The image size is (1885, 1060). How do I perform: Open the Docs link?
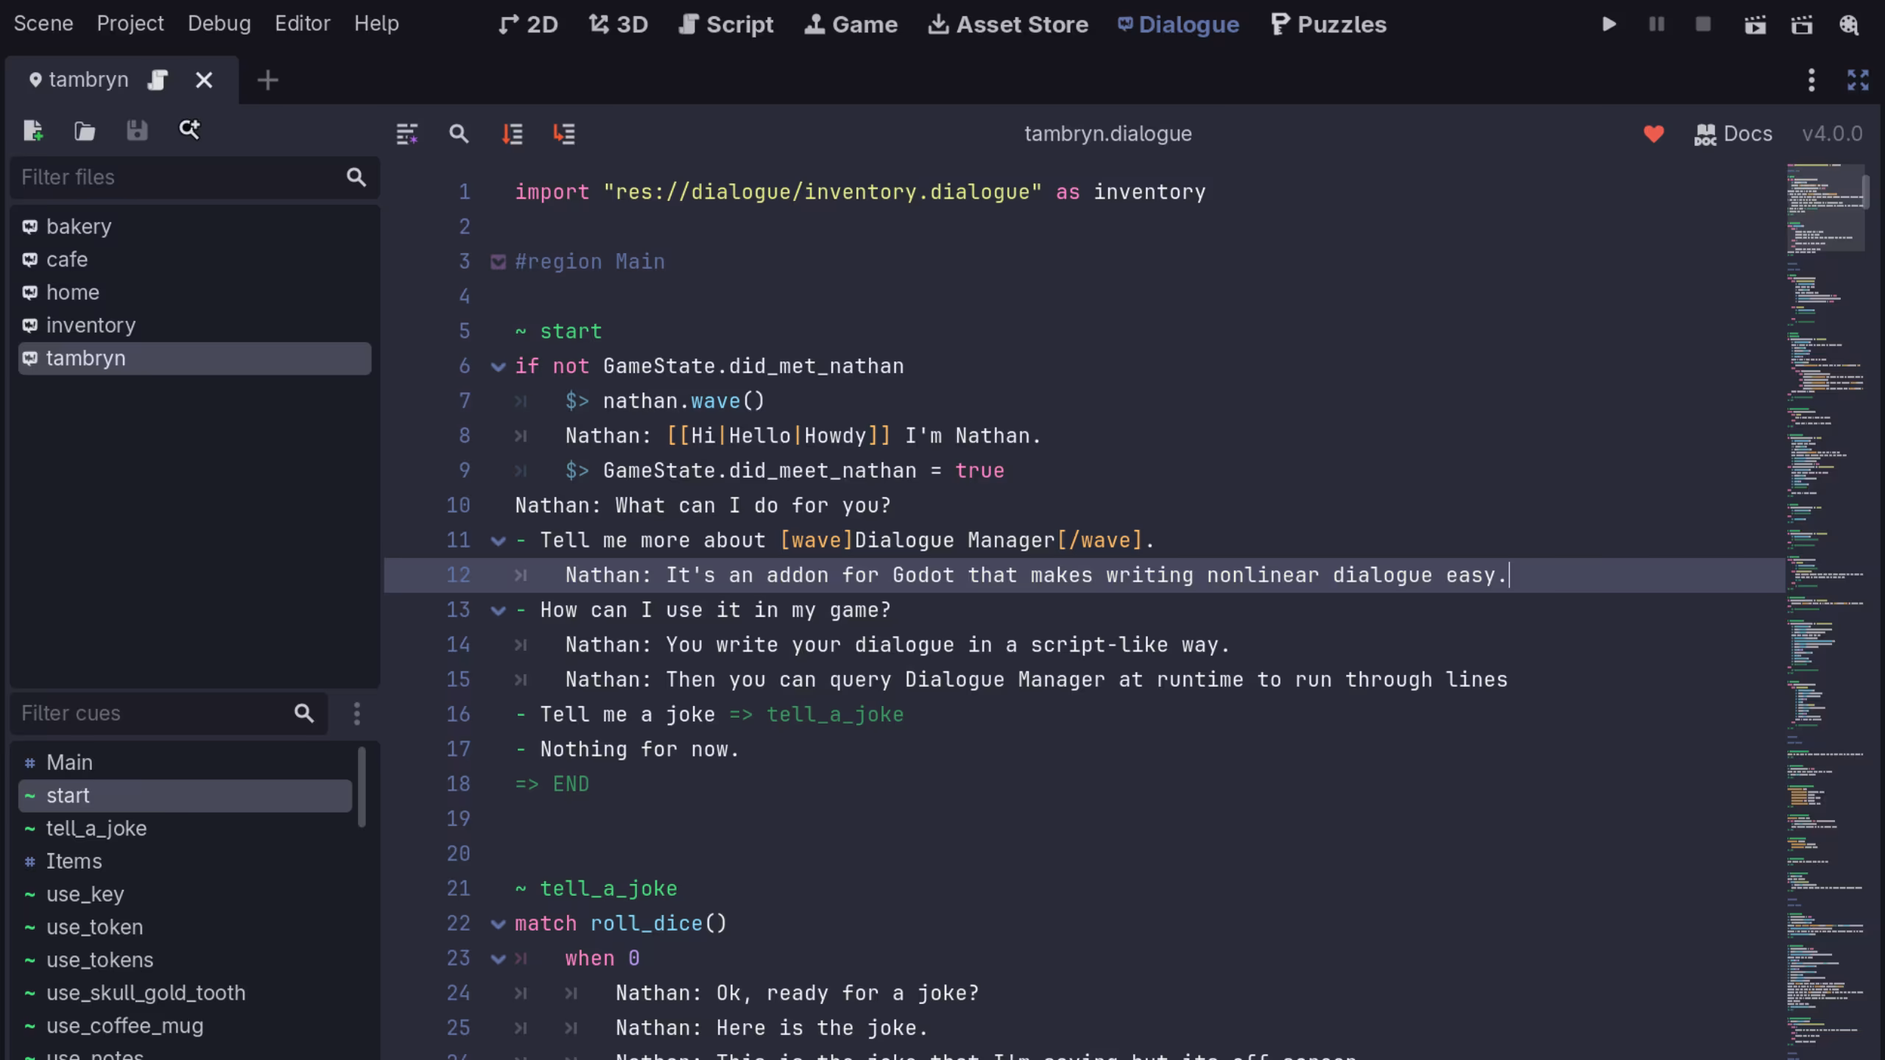(1733, 134)
